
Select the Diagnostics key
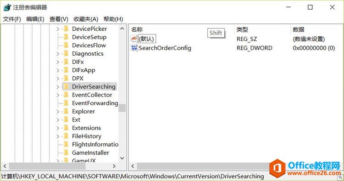pyautogui.click(x=88, y=54)
